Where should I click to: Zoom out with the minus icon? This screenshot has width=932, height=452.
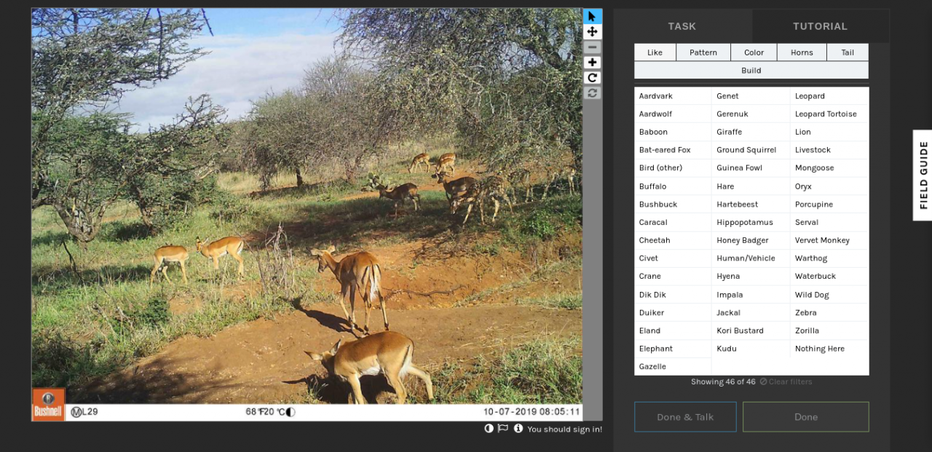pyautogui.click(x=592, y=47)
